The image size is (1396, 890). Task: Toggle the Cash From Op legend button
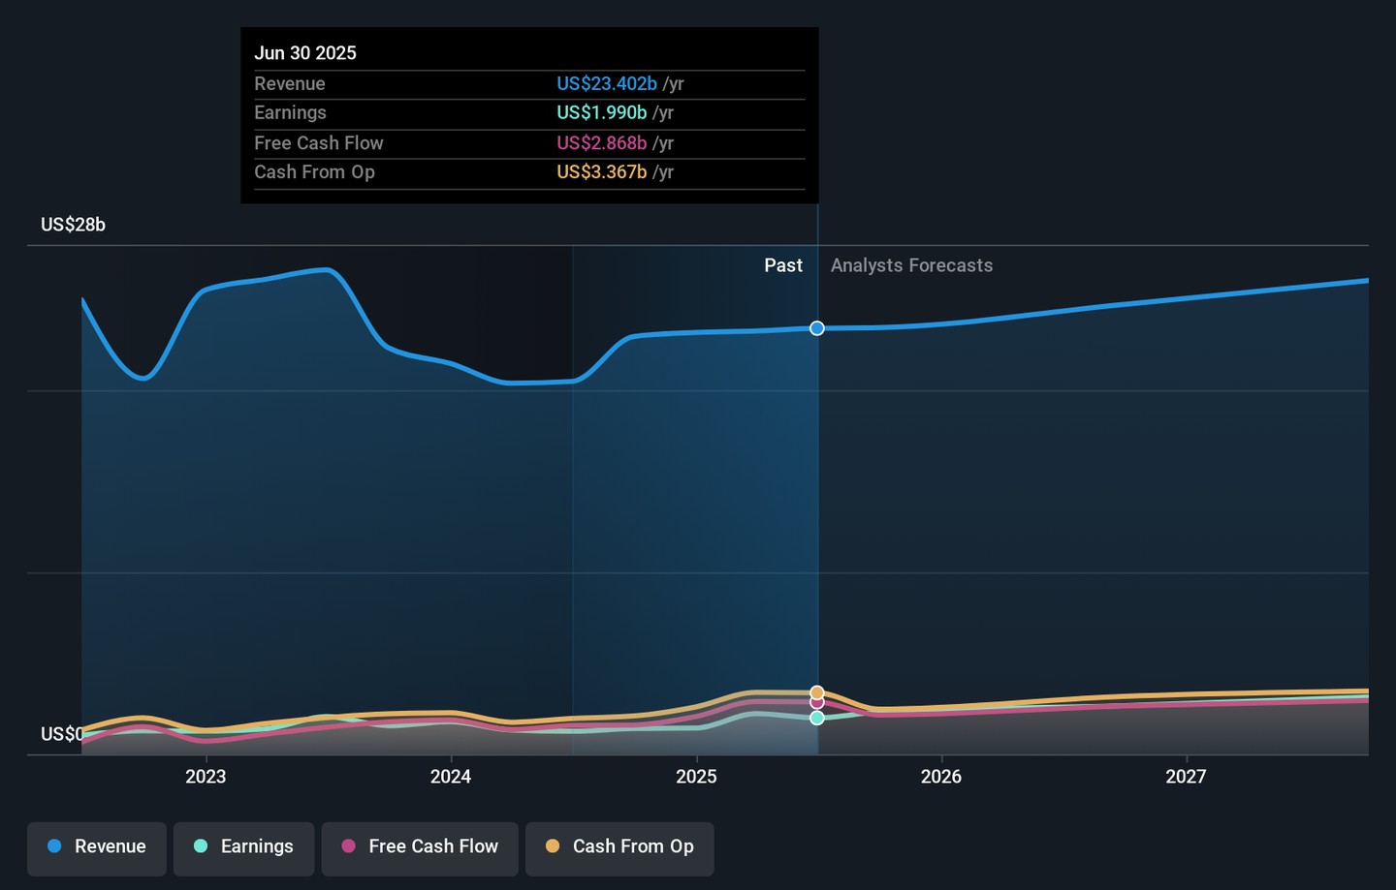tap(619, 847)
